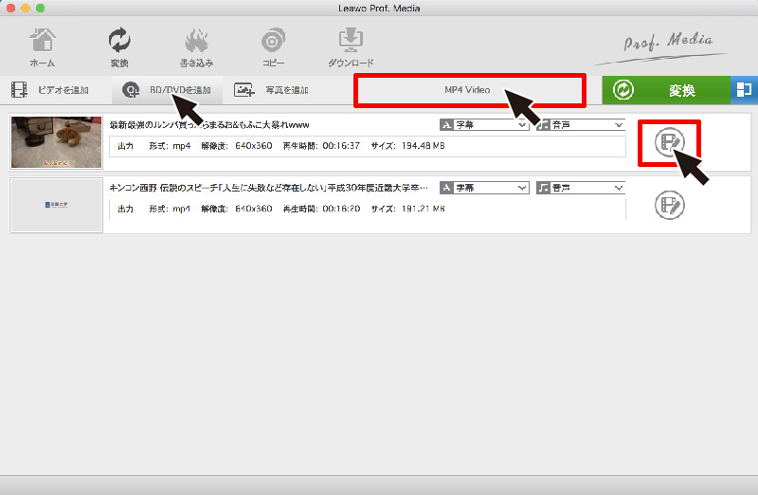758x495 pixels.
Task: Open the コピー copy module
Action: tap(273, 47)
